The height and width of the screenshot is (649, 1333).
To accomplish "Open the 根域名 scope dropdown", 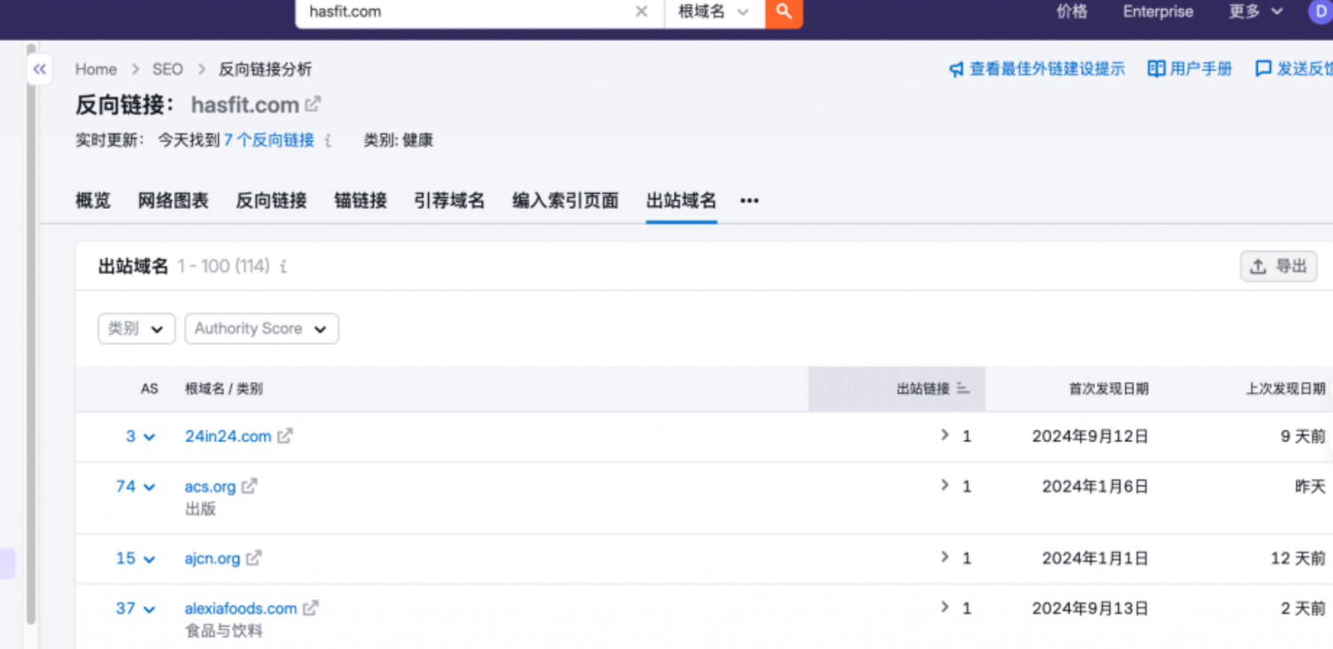I will click(713, 12).
